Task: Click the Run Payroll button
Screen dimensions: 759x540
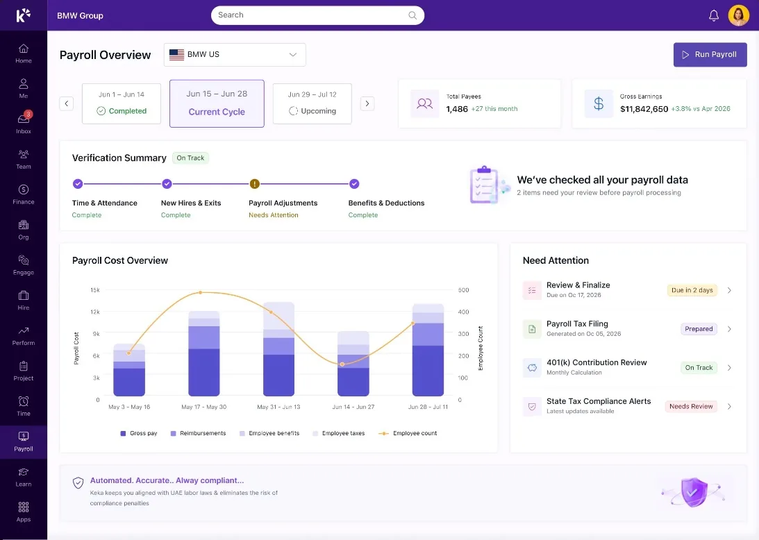Action: tap(710, 55)
